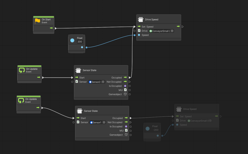Click the 200 value field in Float node

[80, 42]
